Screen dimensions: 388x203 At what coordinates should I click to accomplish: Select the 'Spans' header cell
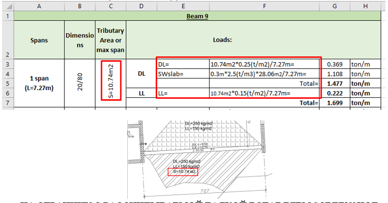[39, 39]
